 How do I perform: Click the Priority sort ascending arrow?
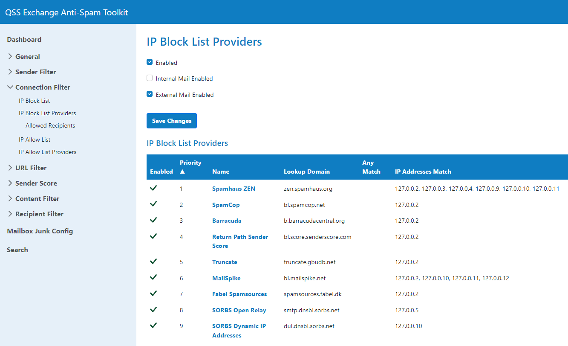tap(182, 172)
